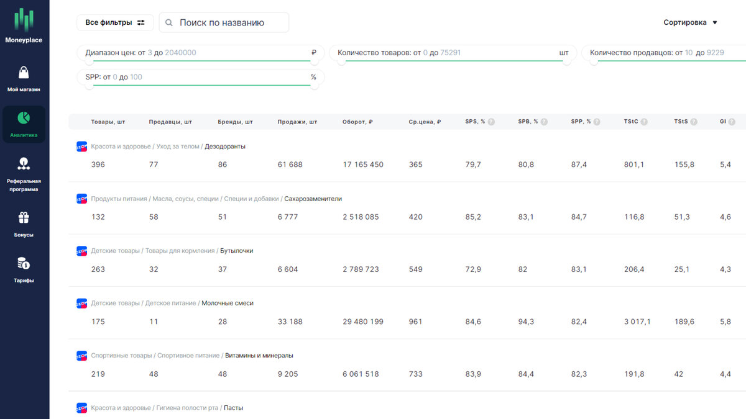
Task: Click Ozon icon in Витамины и минералы row
Action: coord(81,356)
